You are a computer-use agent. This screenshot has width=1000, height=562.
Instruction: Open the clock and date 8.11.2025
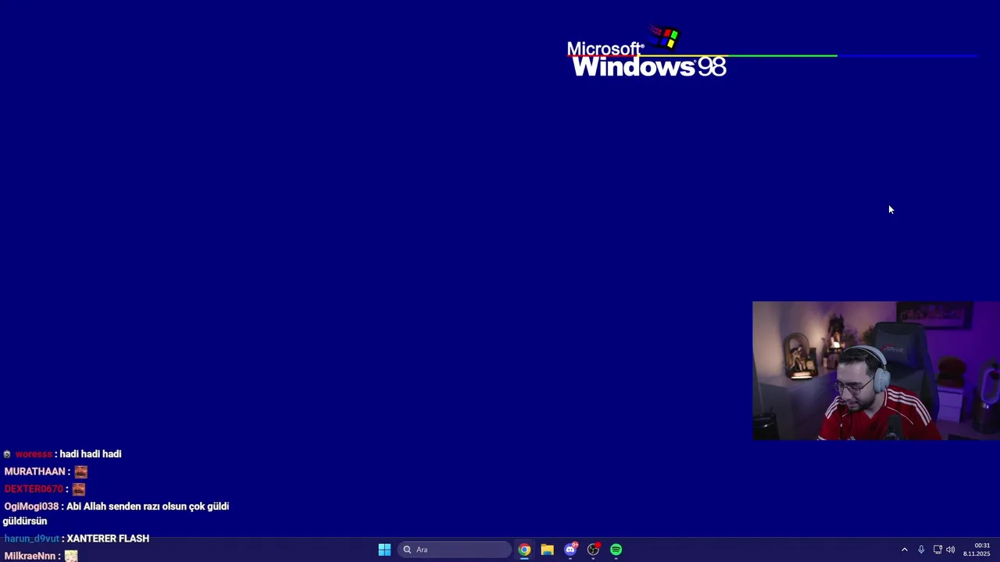(977, 550)
